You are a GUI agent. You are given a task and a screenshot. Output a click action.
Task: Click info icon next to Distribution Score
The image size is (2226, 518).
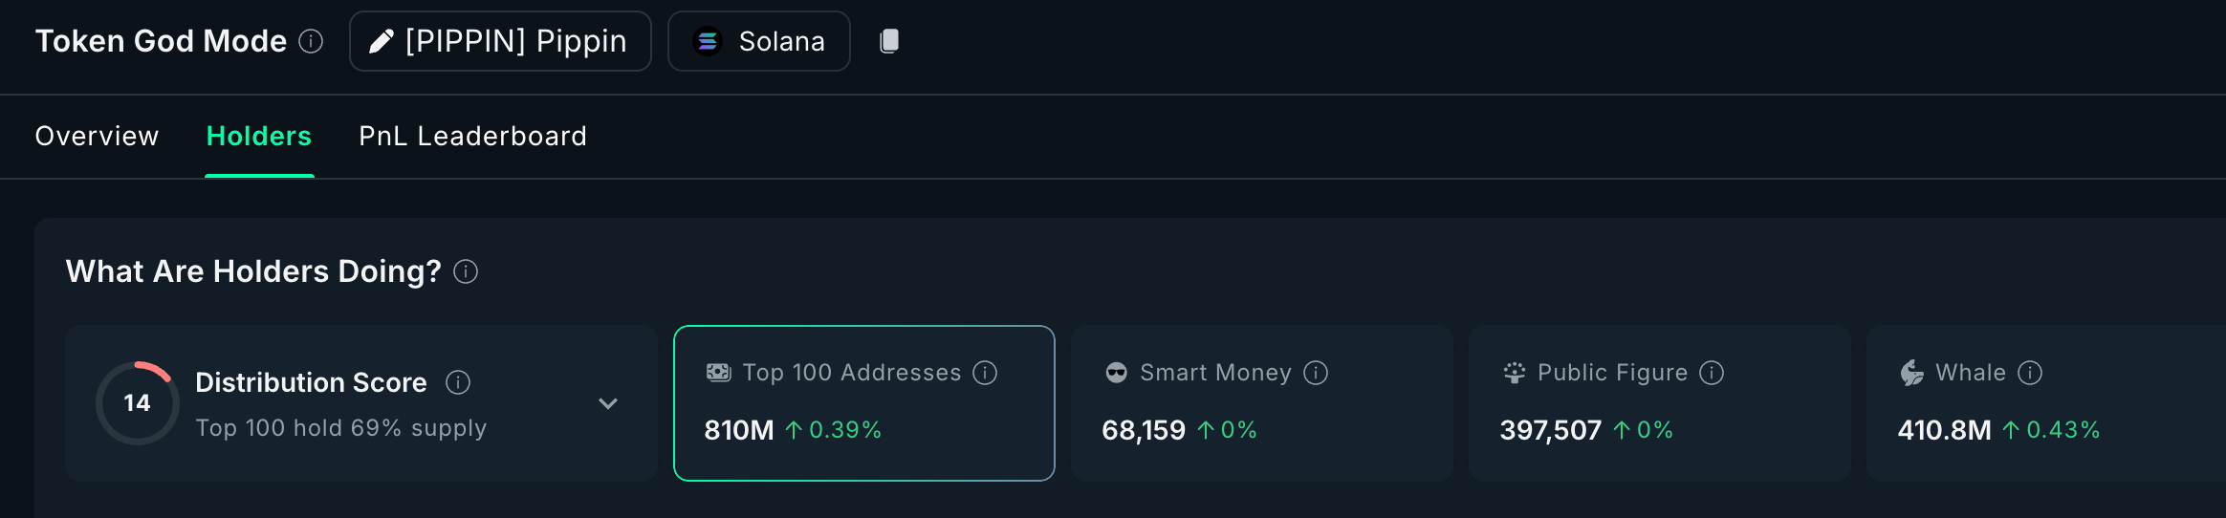point(458,383)
